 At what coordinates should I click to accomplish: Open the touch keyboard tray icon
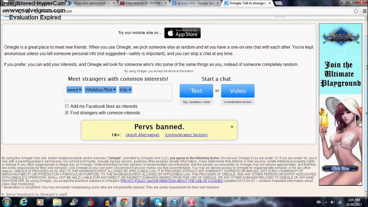tap(319, 202)
